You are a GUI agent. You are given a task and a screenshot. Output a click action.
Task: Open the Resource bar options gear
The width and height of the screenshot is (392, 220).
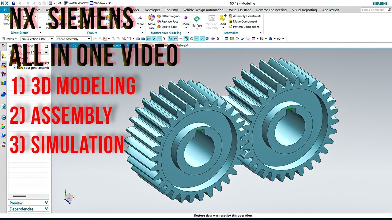point(3,46)
